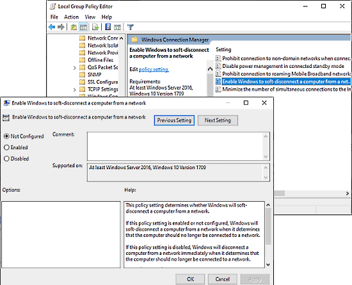Toggle the Show/Hide Console Tree icon

pos(83,27)
